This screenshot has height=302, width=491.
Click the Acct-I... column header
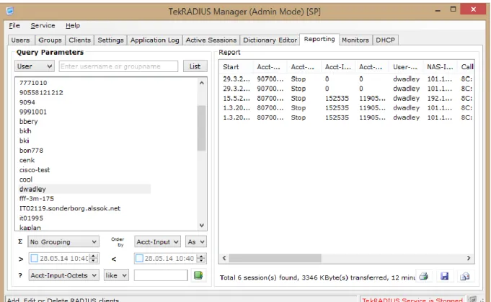(x=338, y=66)
